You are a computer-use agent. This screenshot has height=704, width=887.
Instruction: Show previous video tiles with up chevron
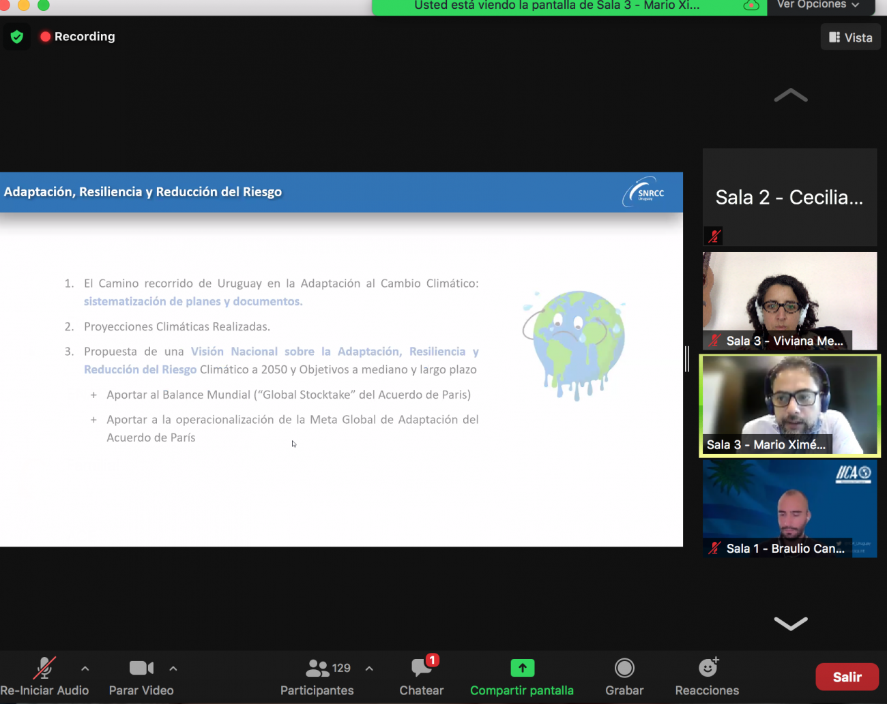tap(791, 95)
